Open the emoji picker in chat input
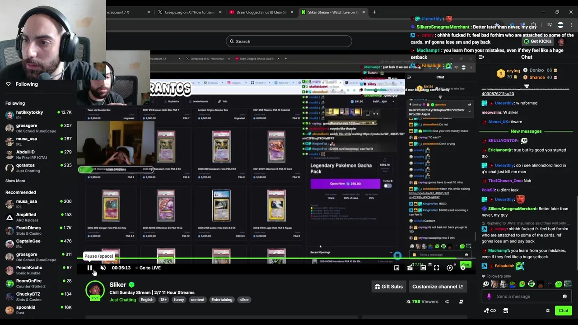The image size is (578, 325). [x=564, y=297]
